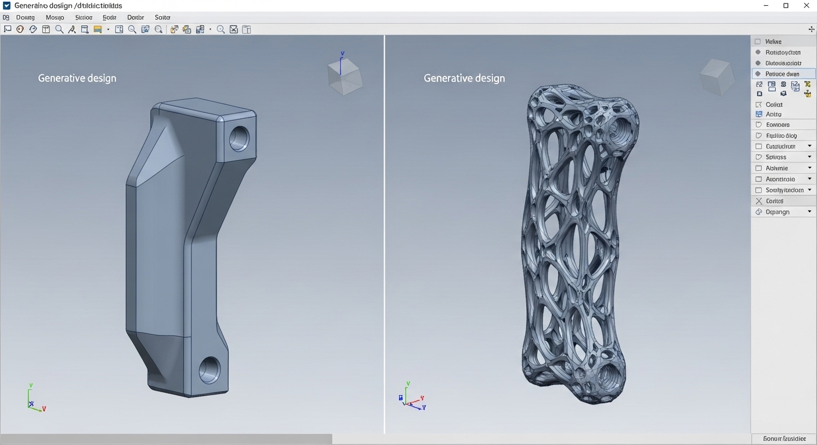
Task: Expand the Cutcuductom dropdown arrow
Action: (809, 146)
